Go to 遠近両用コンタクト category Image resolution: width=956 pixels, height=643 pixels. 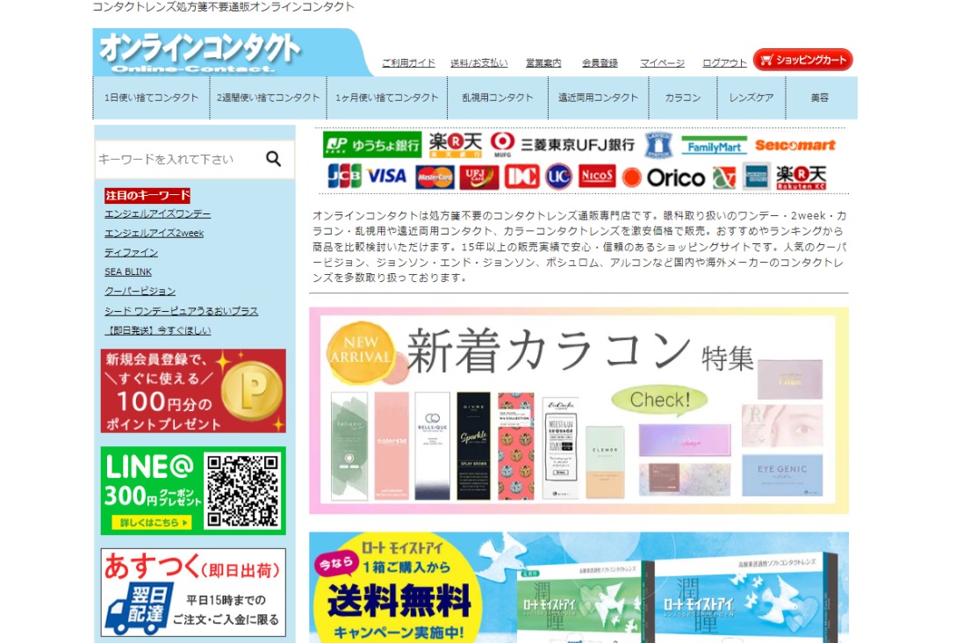tap(598, 98)
